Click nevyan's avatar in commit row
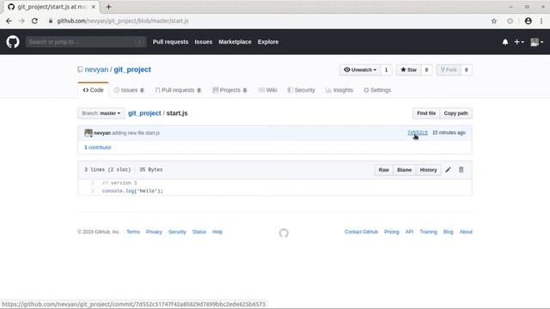Screen dimensions: 550x309 pyautogui.click(x=89, y=133)
